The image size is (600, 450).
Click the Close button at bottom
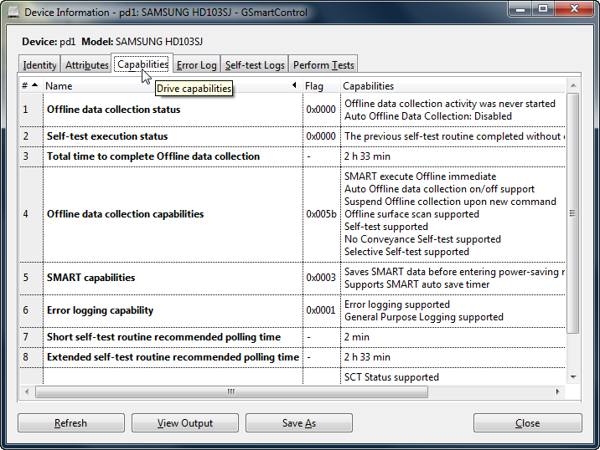tap(527, 423)
